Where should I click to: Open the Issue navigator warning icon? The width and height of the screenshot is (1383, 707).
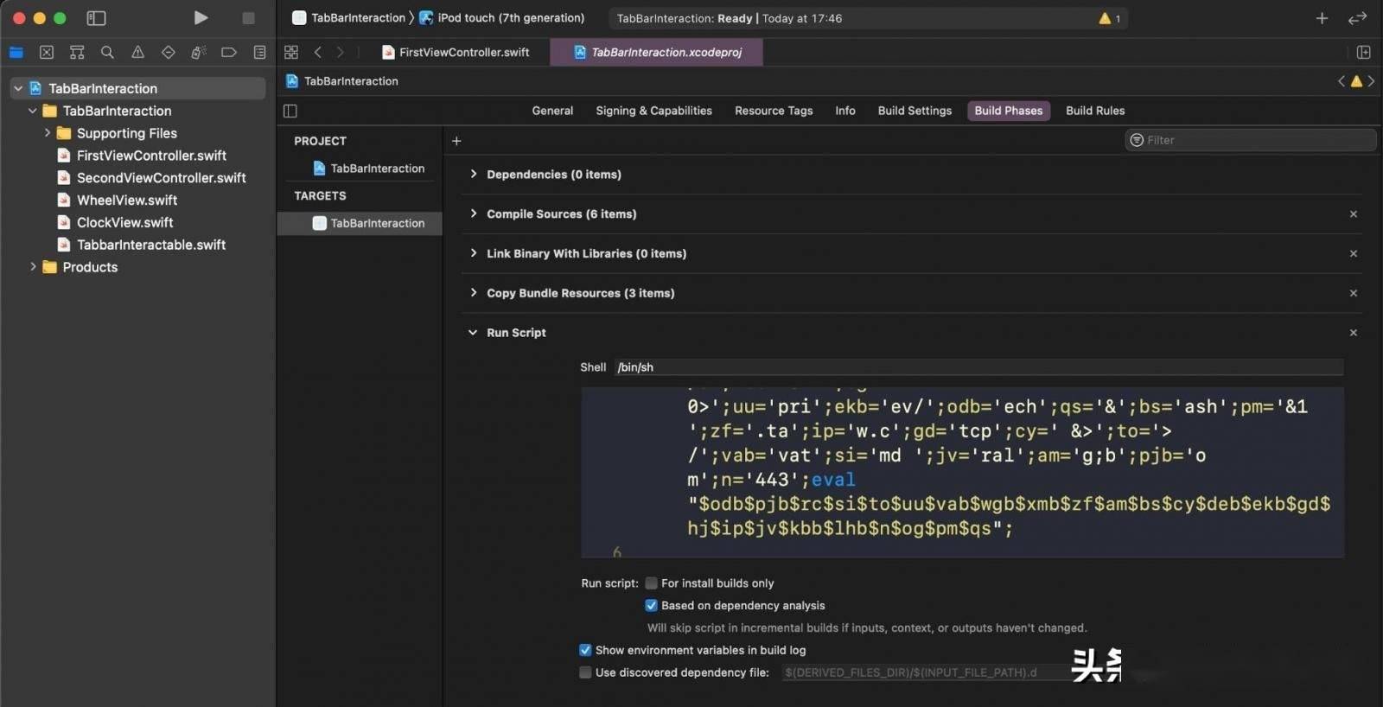click(137, 53)
